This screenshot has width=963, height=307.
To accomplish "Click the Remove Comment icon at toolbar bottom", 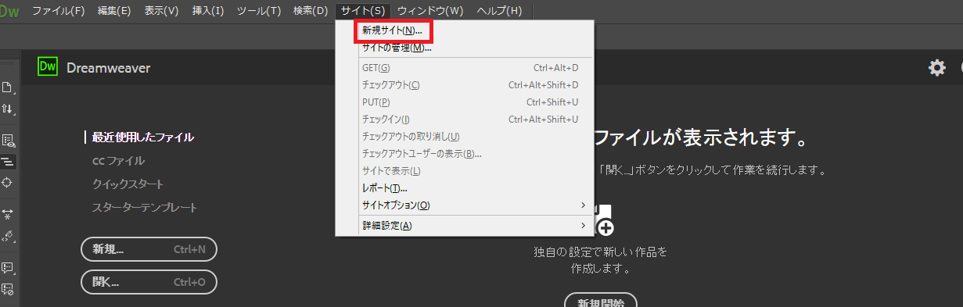I will [x=8, y=288].
